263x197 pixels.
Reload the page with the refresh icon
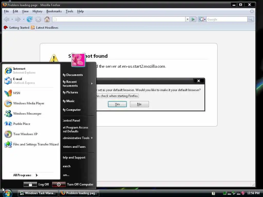click(30, 19)
